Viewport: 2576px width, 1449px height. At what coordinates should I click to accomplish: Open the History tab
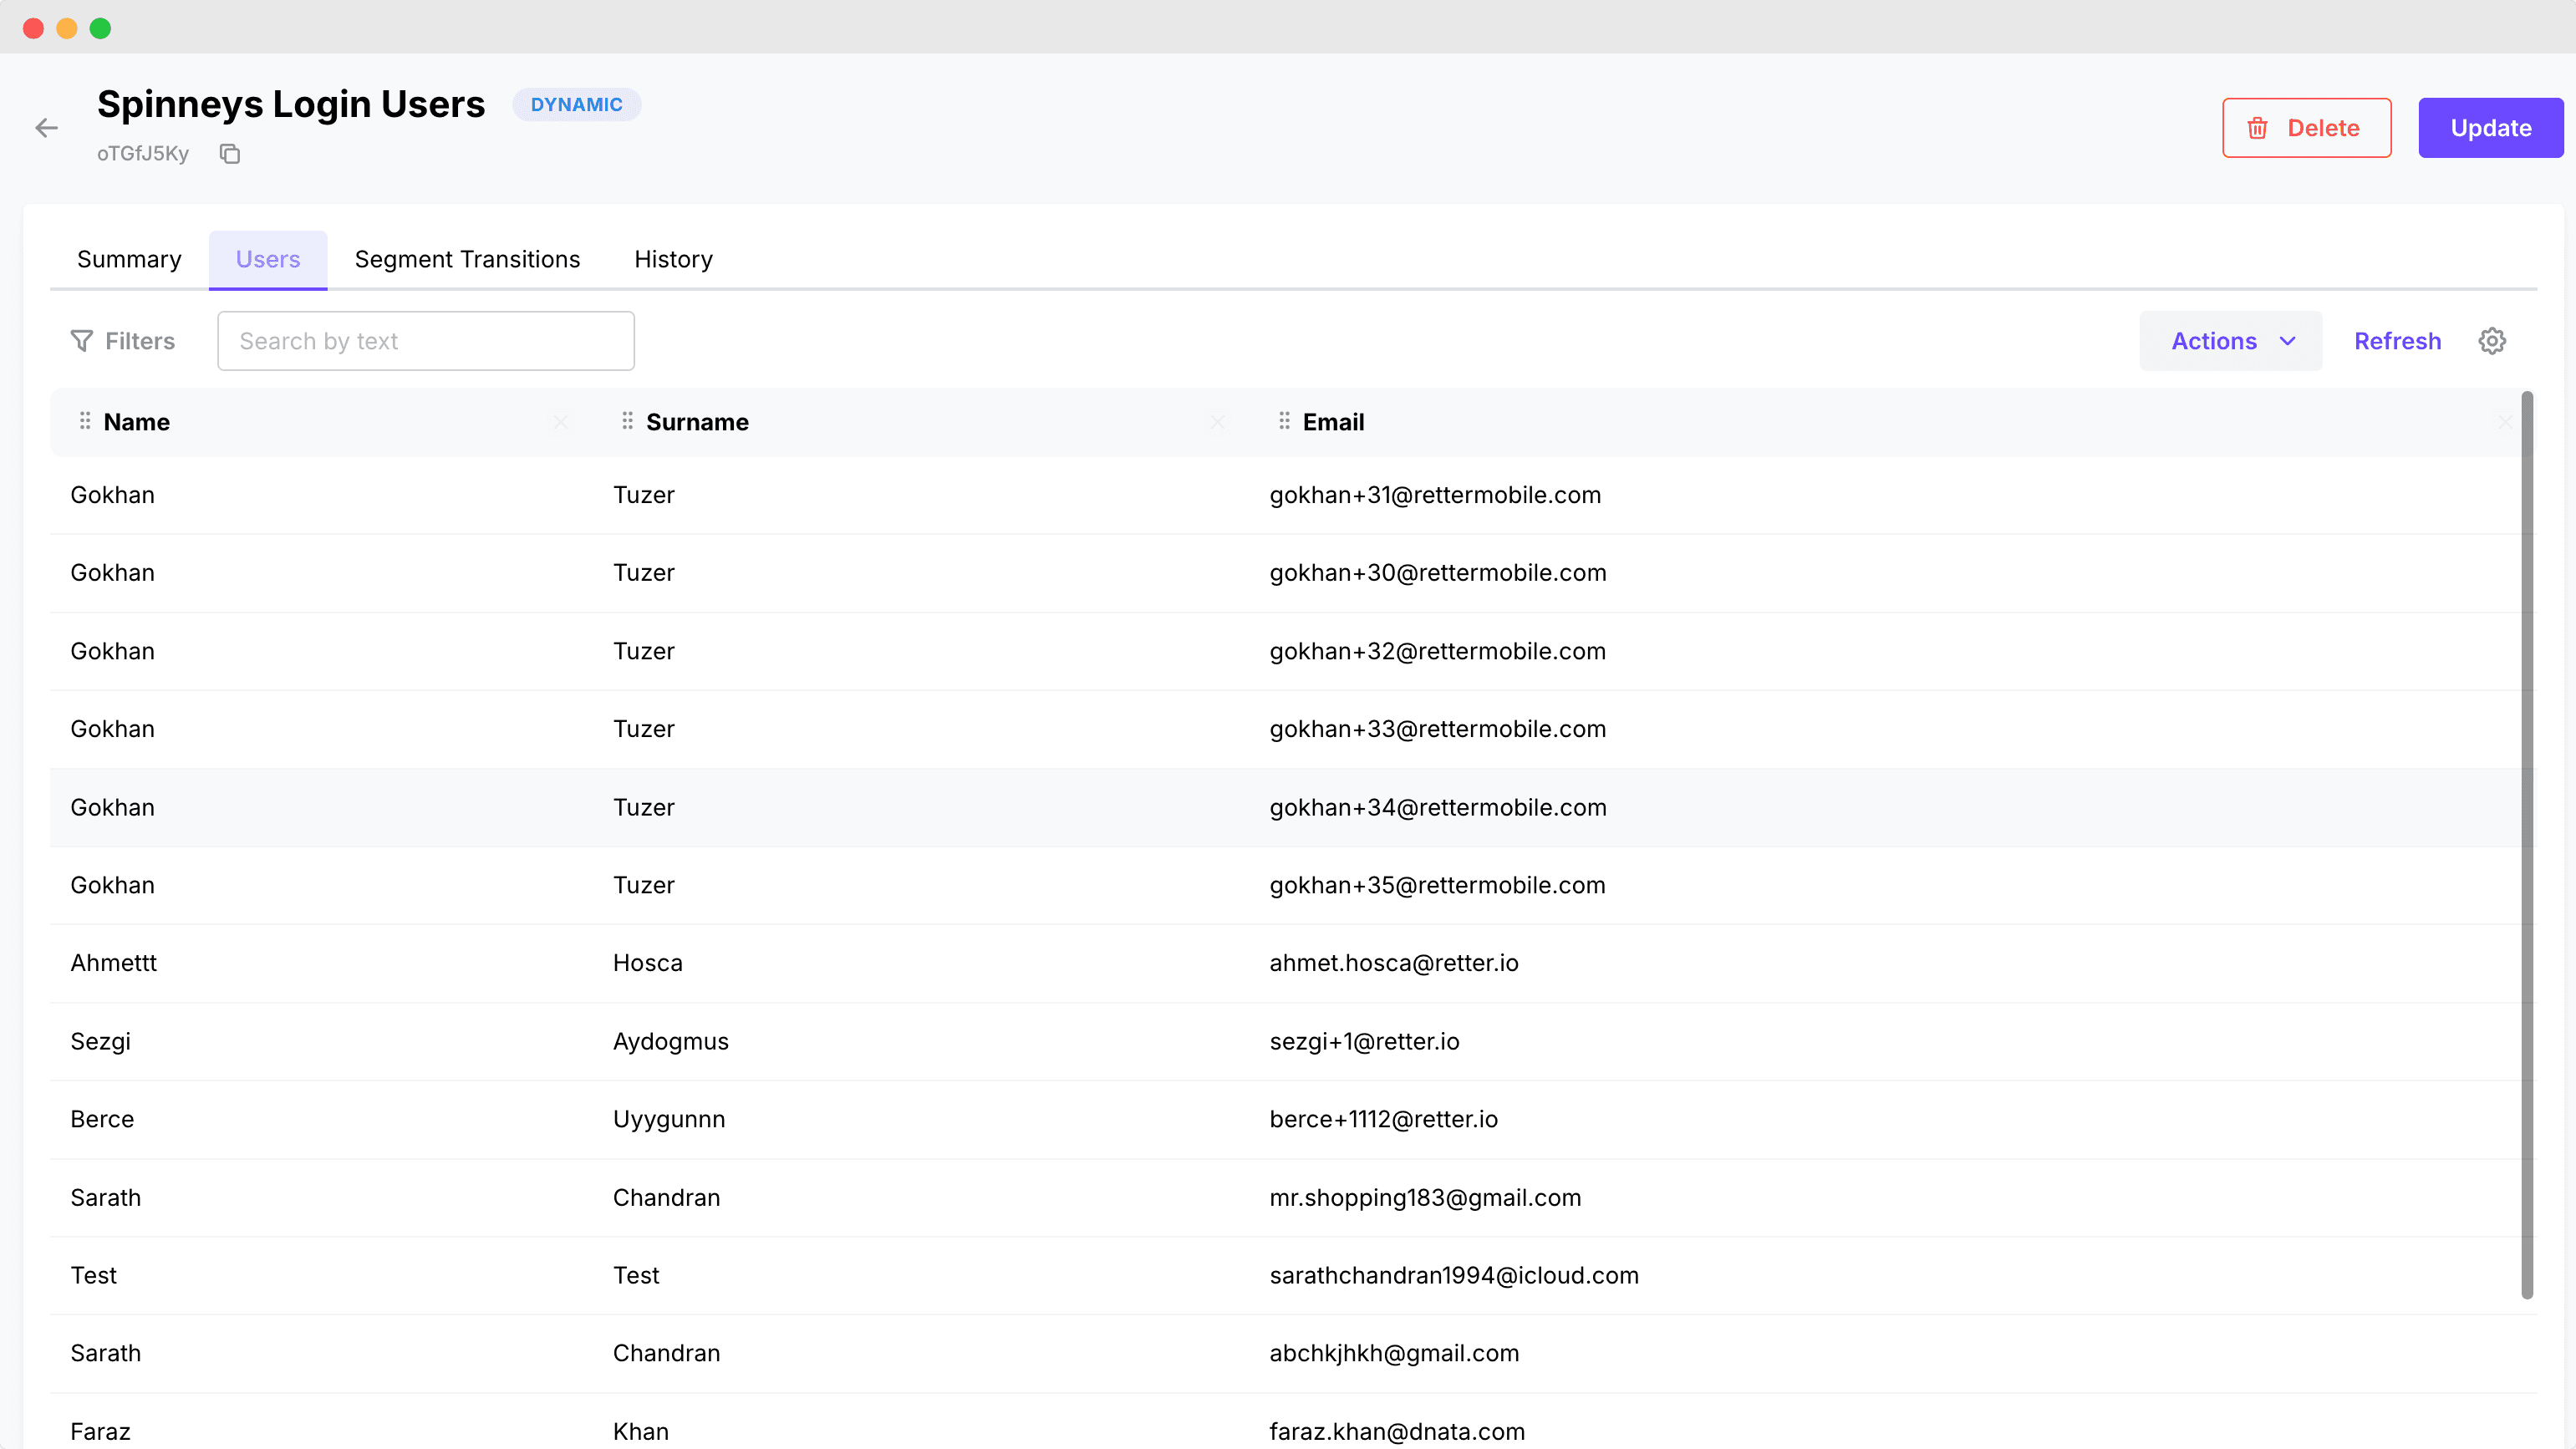(673, 259)
